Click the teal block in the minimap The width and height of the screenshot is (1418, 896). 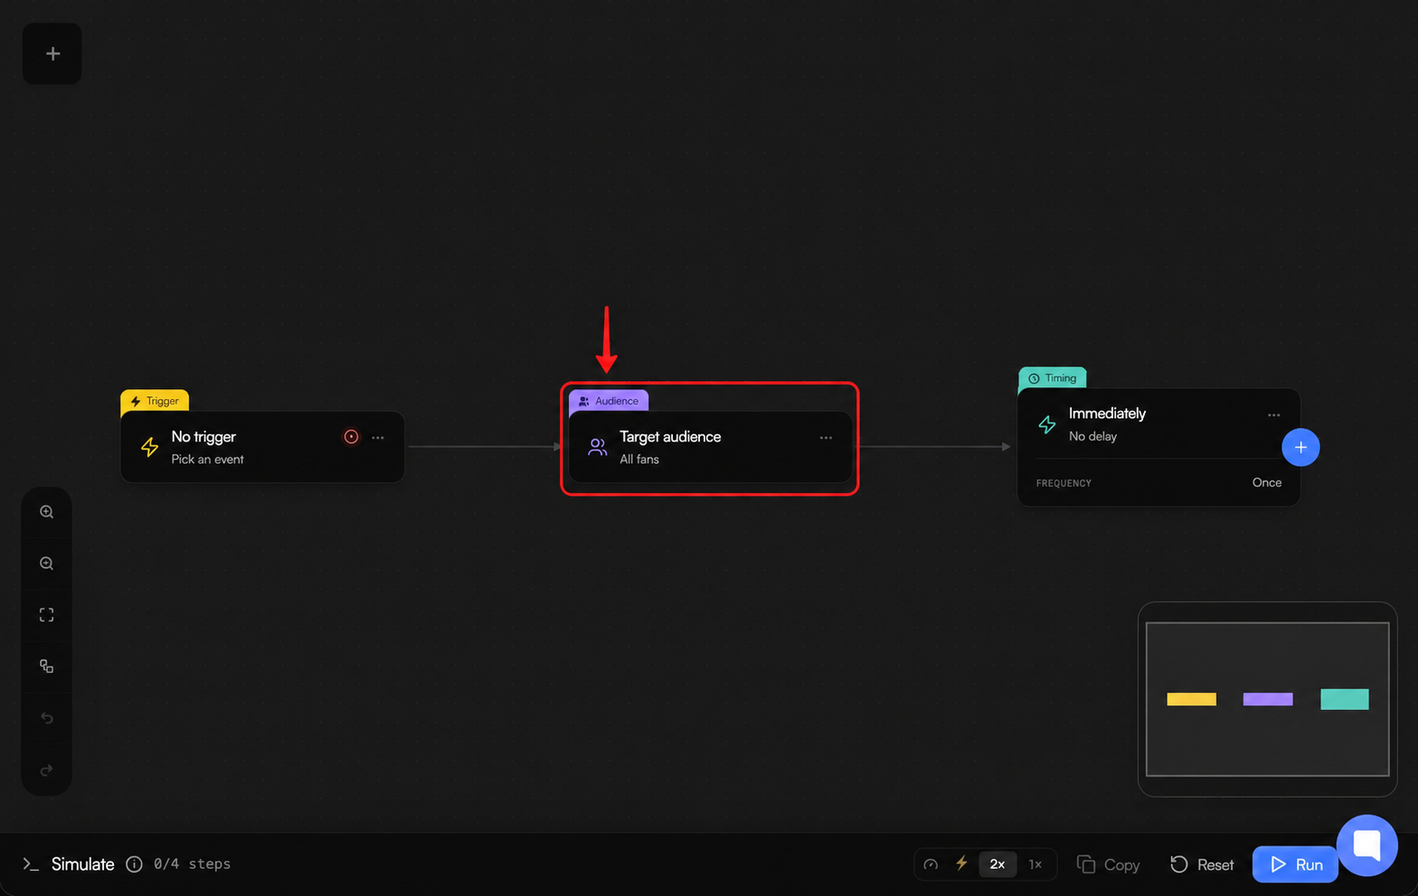click(1344, 699)
